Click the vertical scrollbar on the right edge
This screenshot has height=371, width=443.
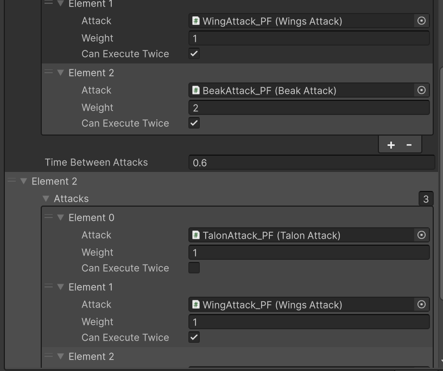tap(441, 183)
